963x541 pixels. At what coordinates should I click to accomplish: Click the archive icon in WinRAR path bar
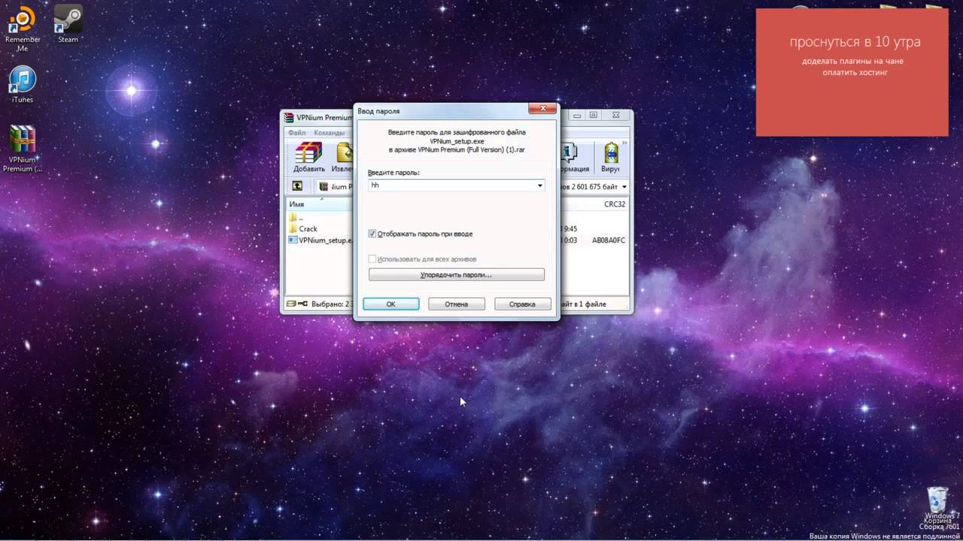click(x=324, y=186)
